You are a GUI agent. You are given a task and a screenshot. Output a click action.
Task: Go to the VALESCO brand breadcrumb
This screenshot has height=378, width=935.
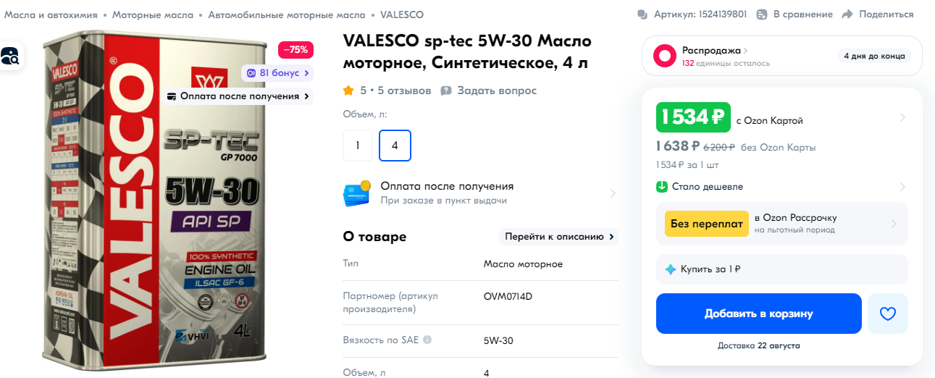[x=402, y=14]
